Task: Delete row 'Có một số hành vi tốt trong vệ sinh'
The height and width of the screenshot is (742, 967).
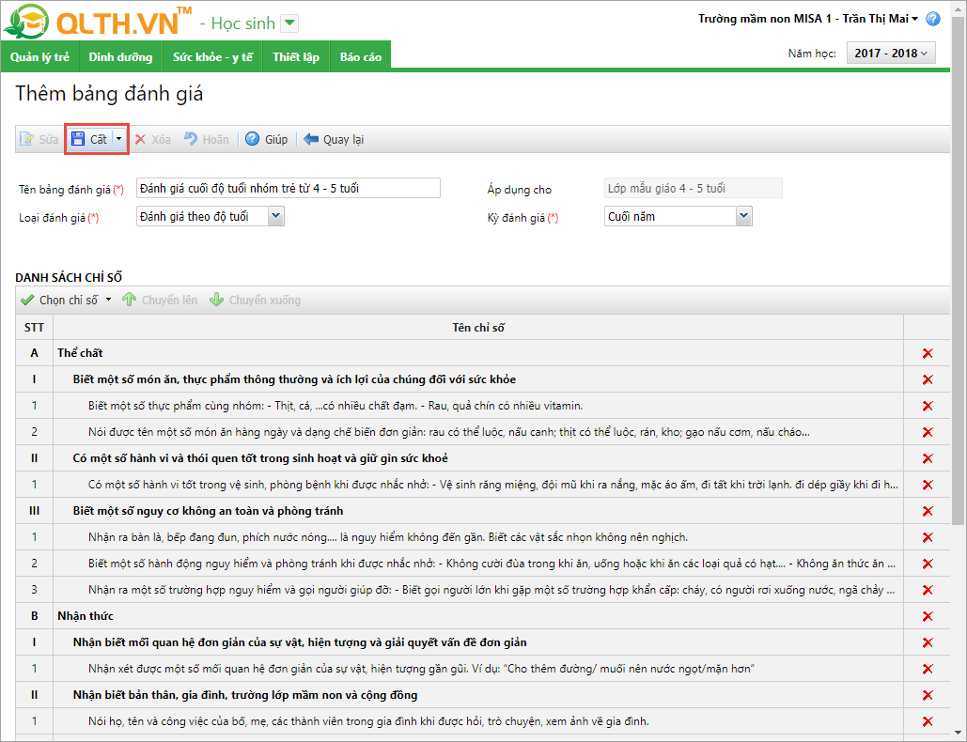Action: point(927,485)
